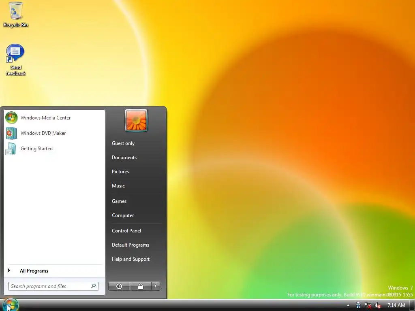
Task: Open the Send feedback desktop shortcut
Action: [15, 60]
